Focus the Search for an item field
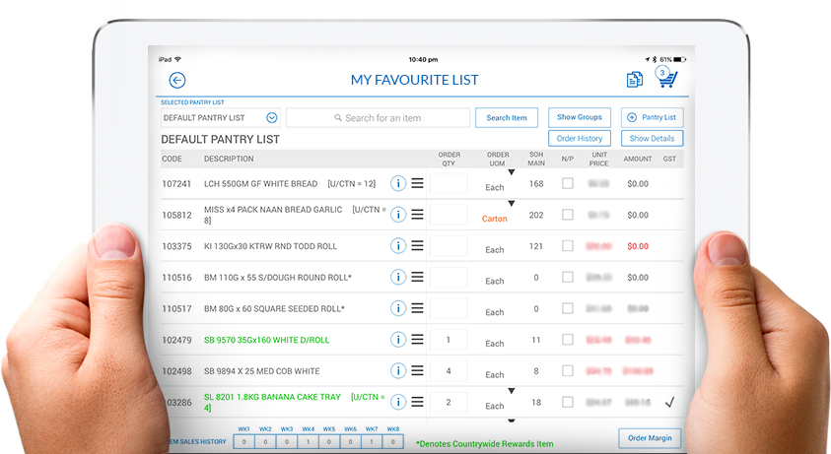831x454 pixels. tap(378, 118)
